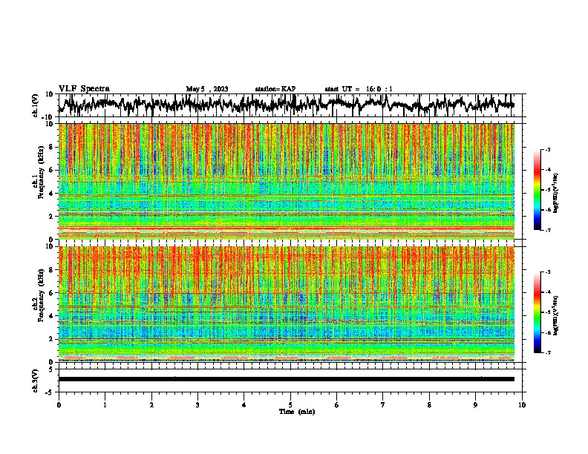This screenshot has width=588, height=454.
Task: Select the date text "May 5, 2023"
Action: (x=207, y=89)
